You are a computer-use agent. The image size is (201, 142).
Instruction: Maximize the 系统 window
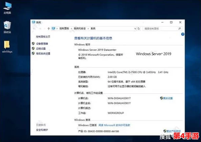coord(171,22)
